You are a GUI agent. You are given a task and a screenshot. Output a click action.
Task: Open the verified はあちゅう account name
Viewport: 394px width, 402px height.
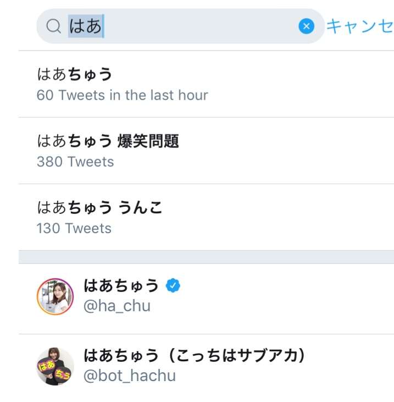(x=121, y=285)
